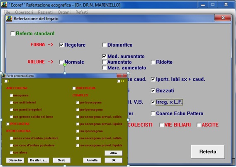Click the ANECOGENA heading label

pos(17,88)
